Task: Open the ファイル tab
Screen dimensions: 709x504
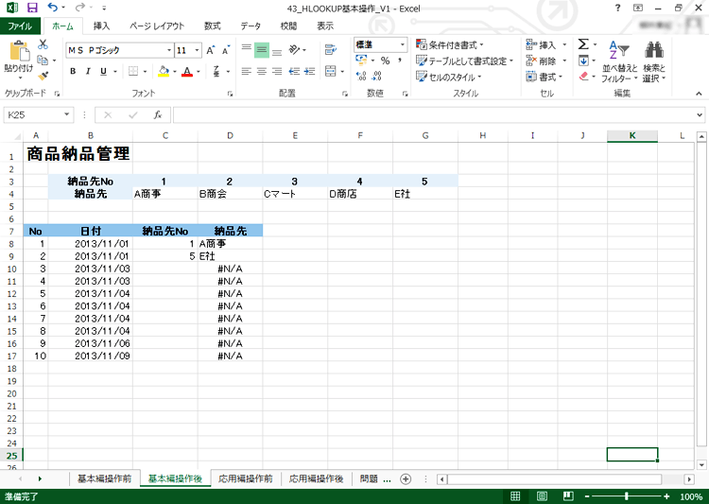Action: pos(20,26)
